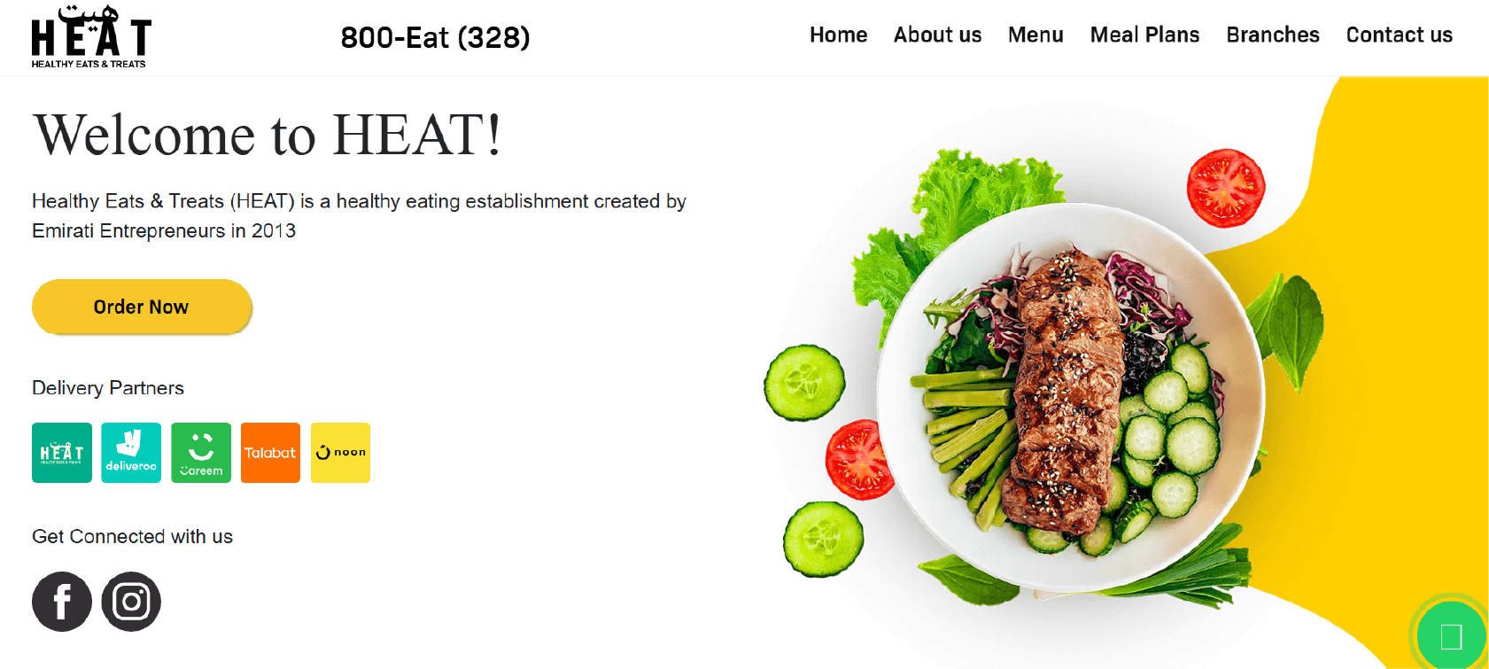Open the Instagram profile icon
The height and width of the screenshot is (669, 1489).
131,602
